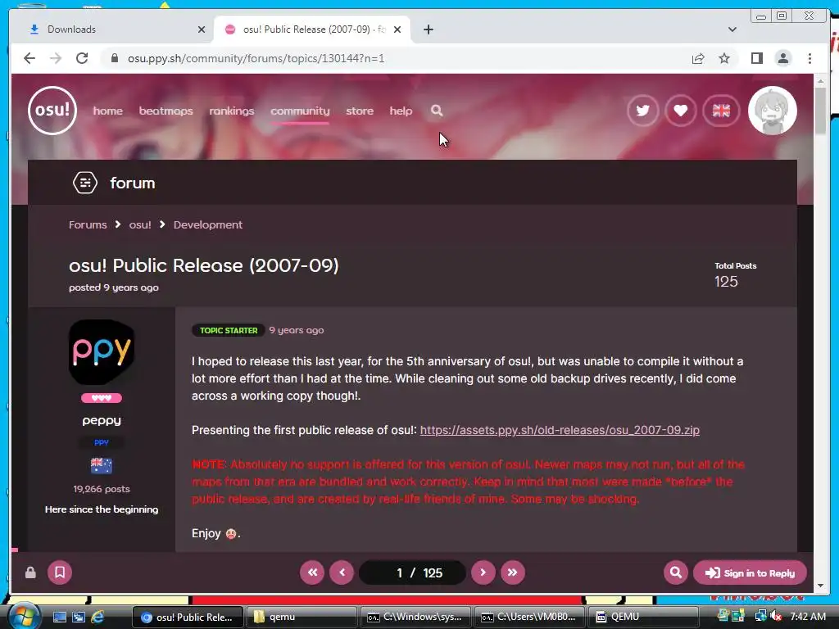This screenshot has width=839, height=629.
Task: Click the osu! breadcrumb link
Action: [140, 224]
